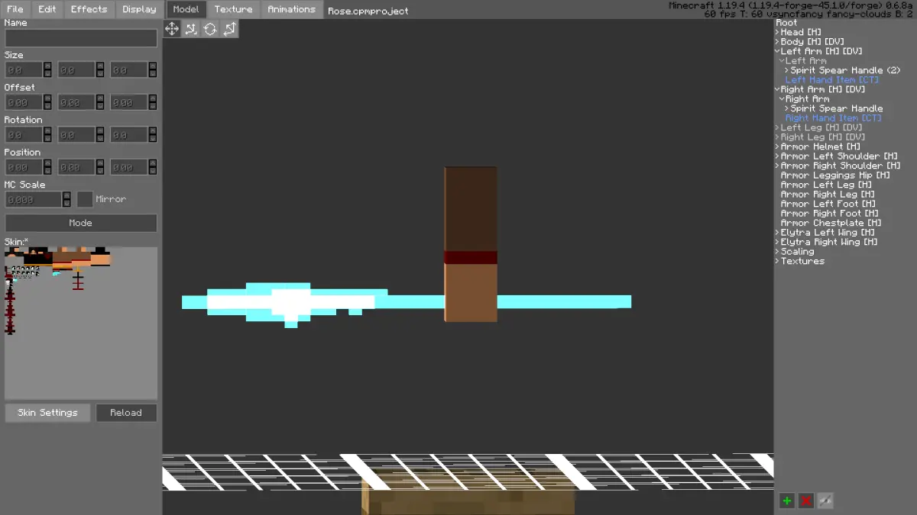Image resolution: width=917 pixels, height=515 pixels.
Task: Expand the Right Leg [H] [DV] node
Action: tap(778, 137)
